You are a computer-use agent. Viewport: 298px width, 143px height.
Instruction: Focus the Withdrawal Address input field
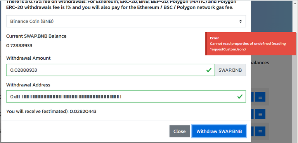126,96
